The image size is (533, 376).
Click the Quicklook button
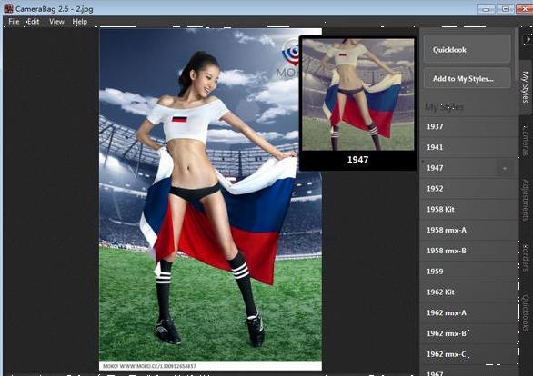click(x=468, y=50)
